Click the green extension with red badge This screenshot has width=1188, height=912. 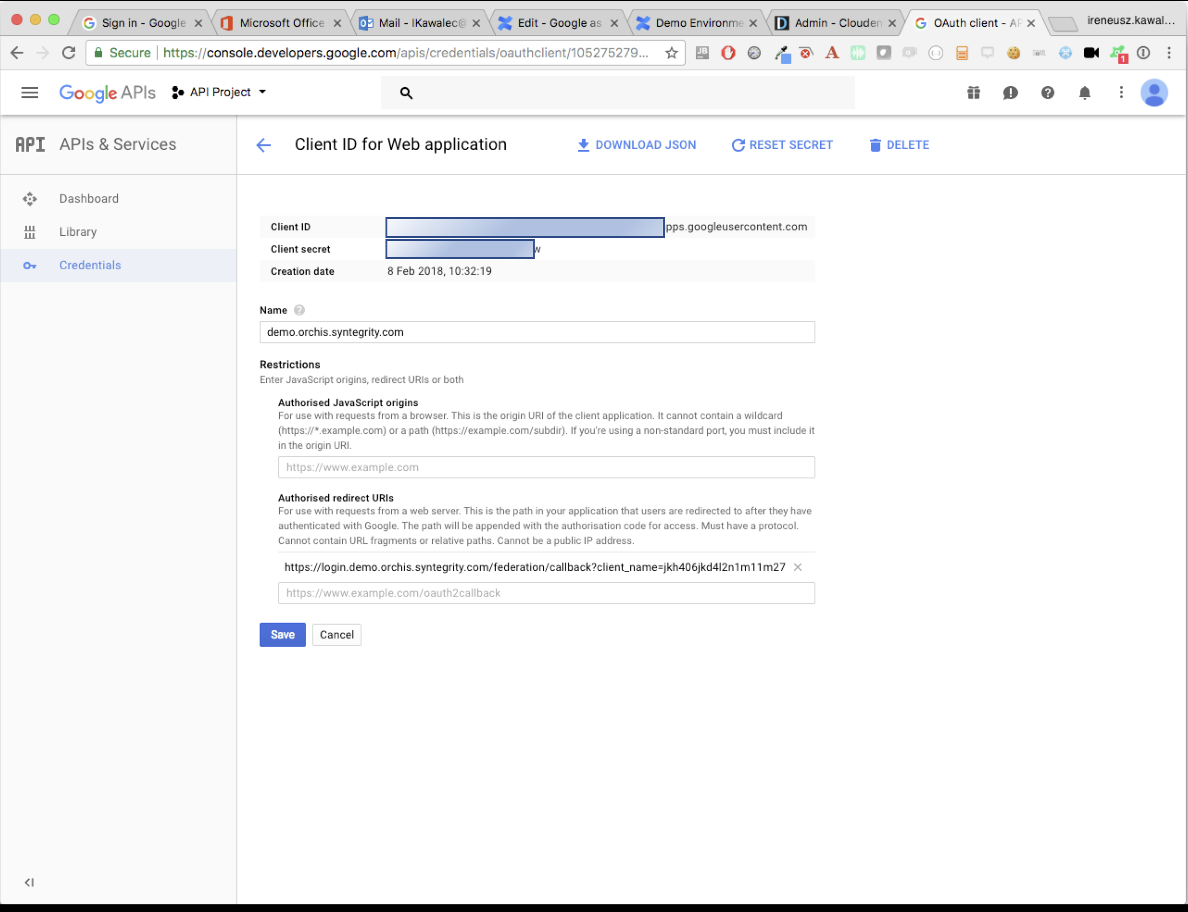1119,54
